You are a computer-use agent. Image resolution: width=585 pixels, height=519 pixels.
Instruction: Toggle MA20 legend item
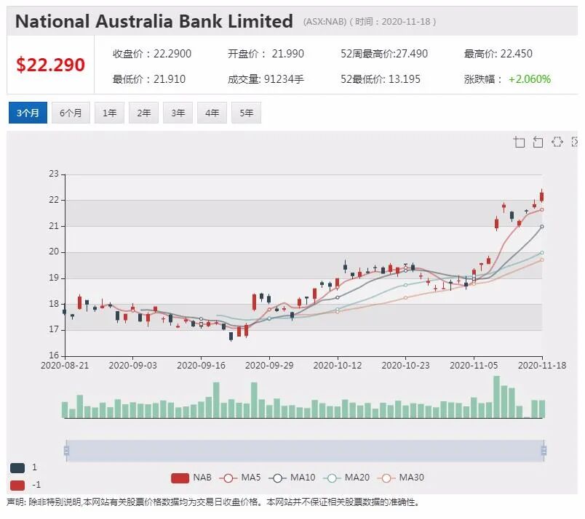point(346,478)
